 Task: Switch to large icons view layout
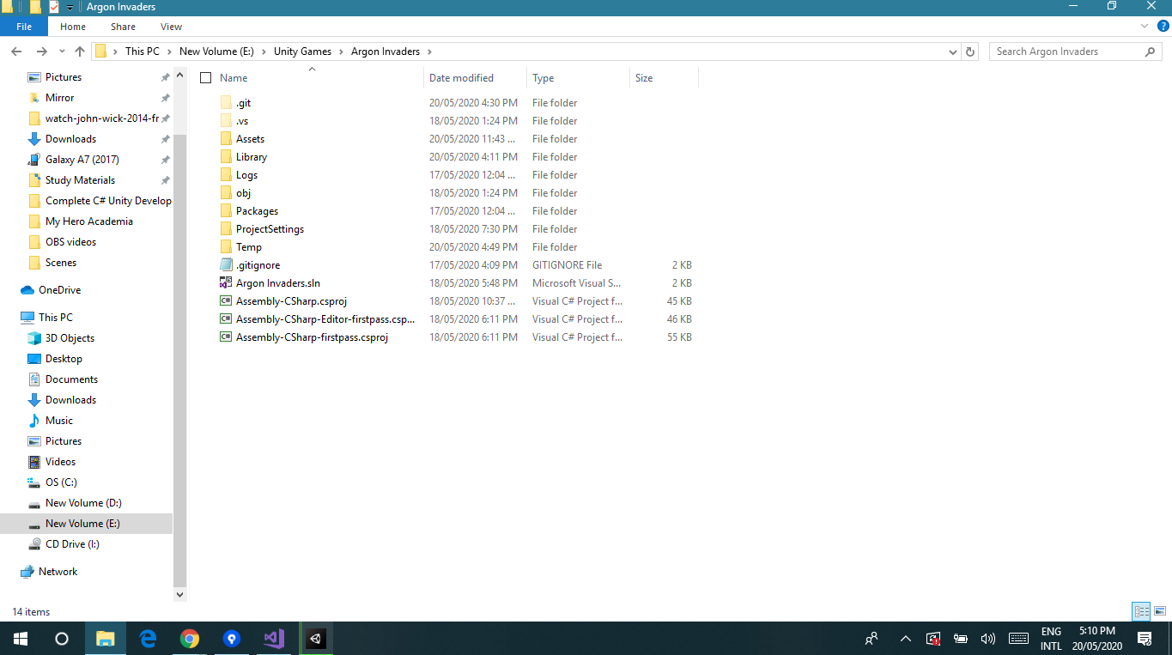tap(1159, 611)
